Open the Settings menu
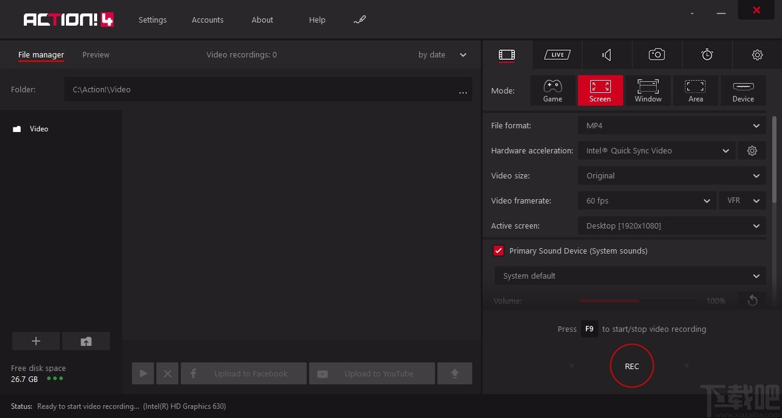782x418 pixels. (x=153, y=20)
